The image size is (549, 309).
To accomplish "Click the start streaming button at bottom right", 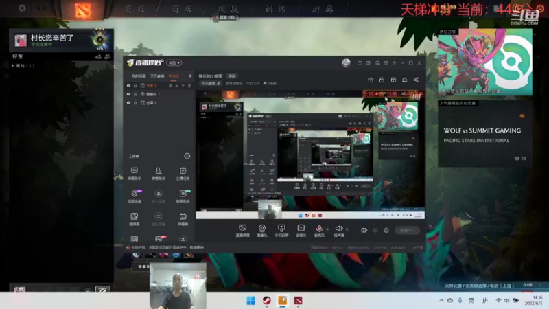I will coord(407,230).
